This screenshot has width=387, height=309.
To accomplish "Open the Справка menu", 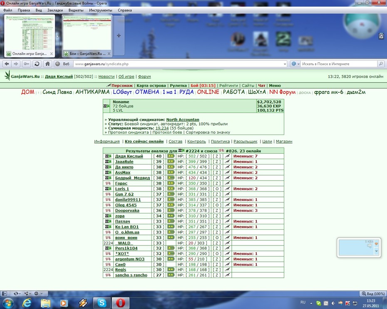I will coord(125,10).
